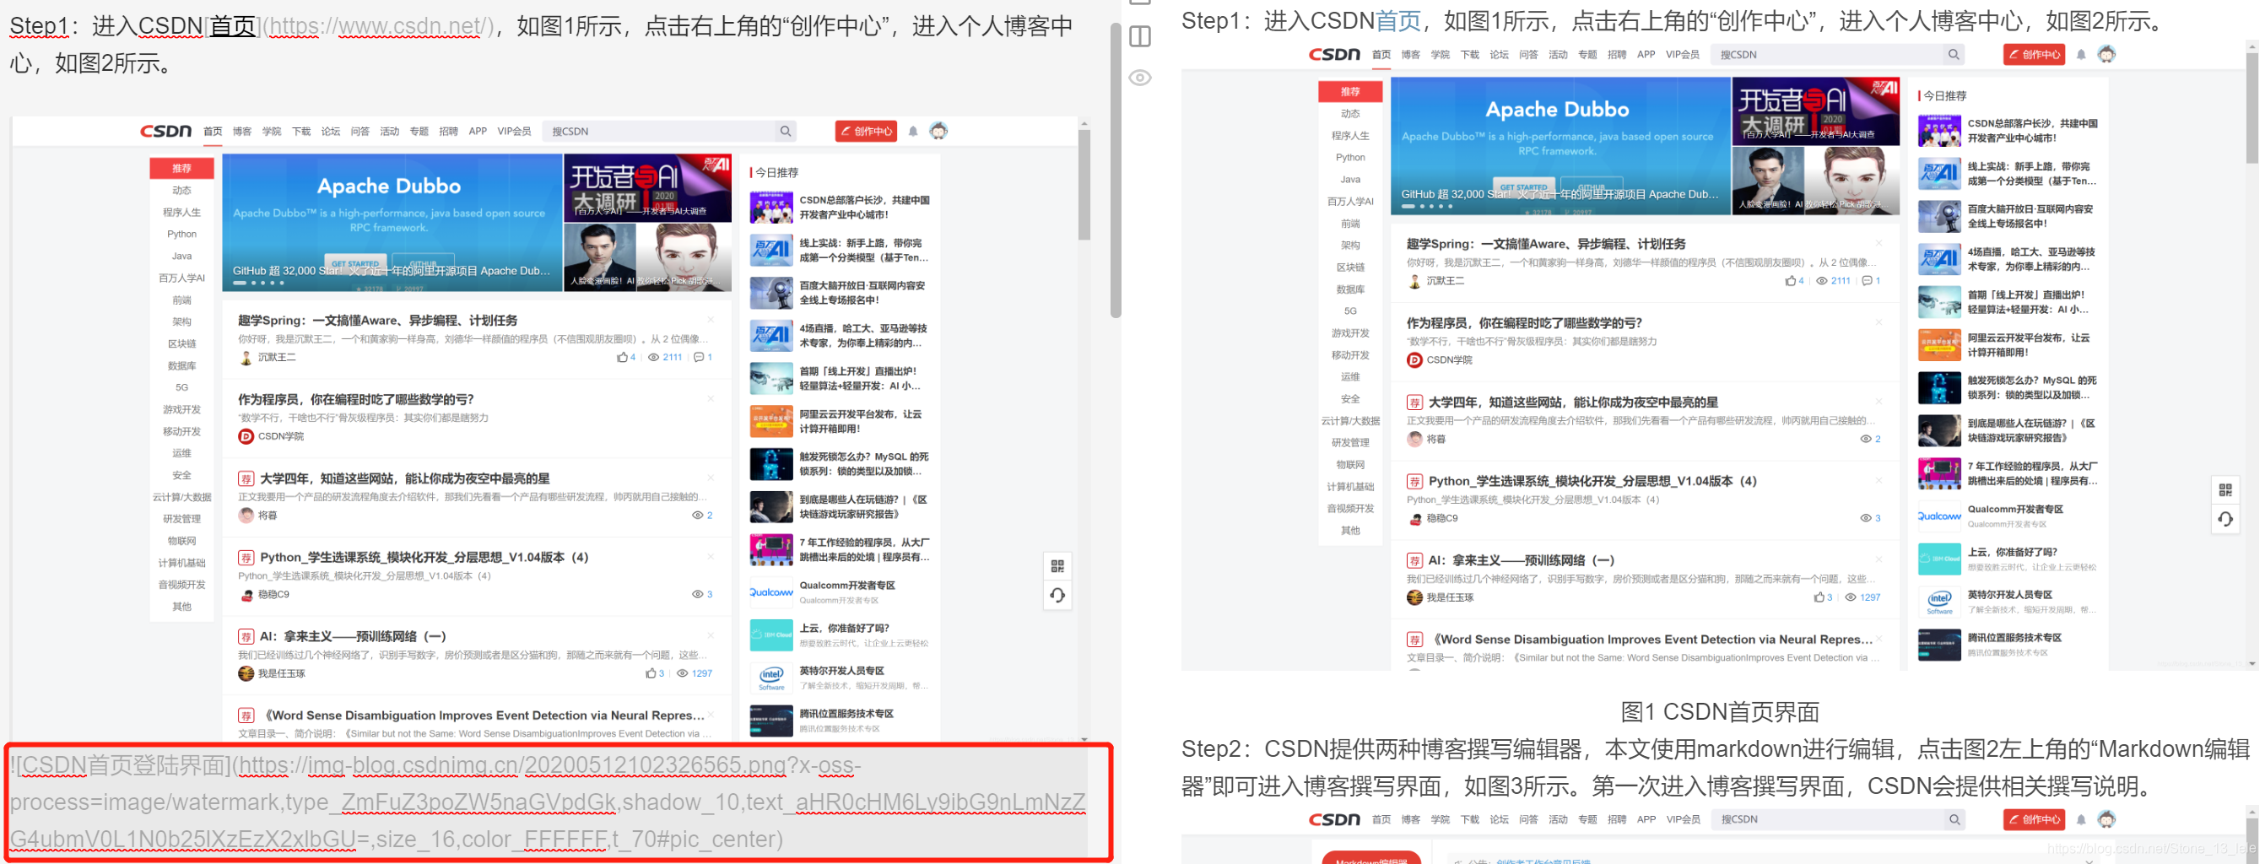Click the Intel Software logo in the preview pane
Screen dimensions: 2265x864
coord(1938,602)
